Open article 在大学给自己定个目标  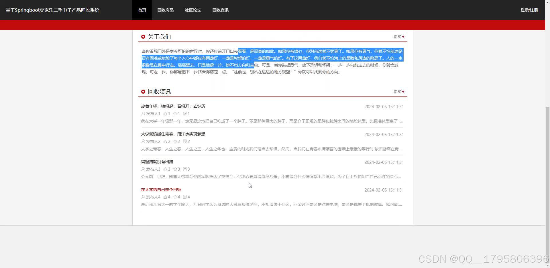(161, 190)
